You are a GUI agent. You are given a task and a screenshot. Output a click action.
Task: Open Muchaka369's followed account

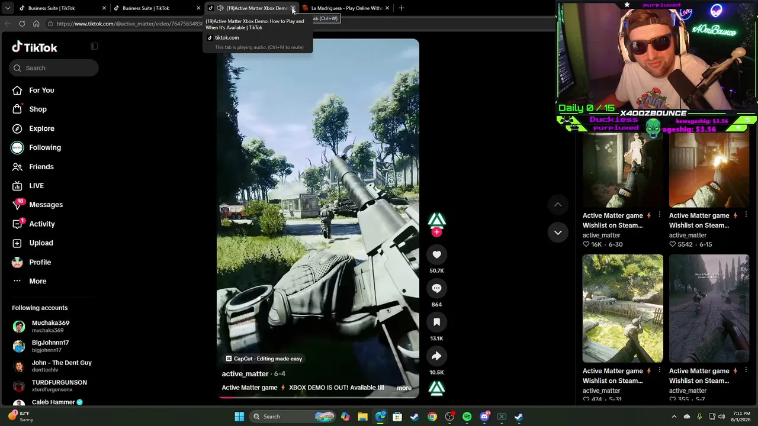[x=53, y=326]
